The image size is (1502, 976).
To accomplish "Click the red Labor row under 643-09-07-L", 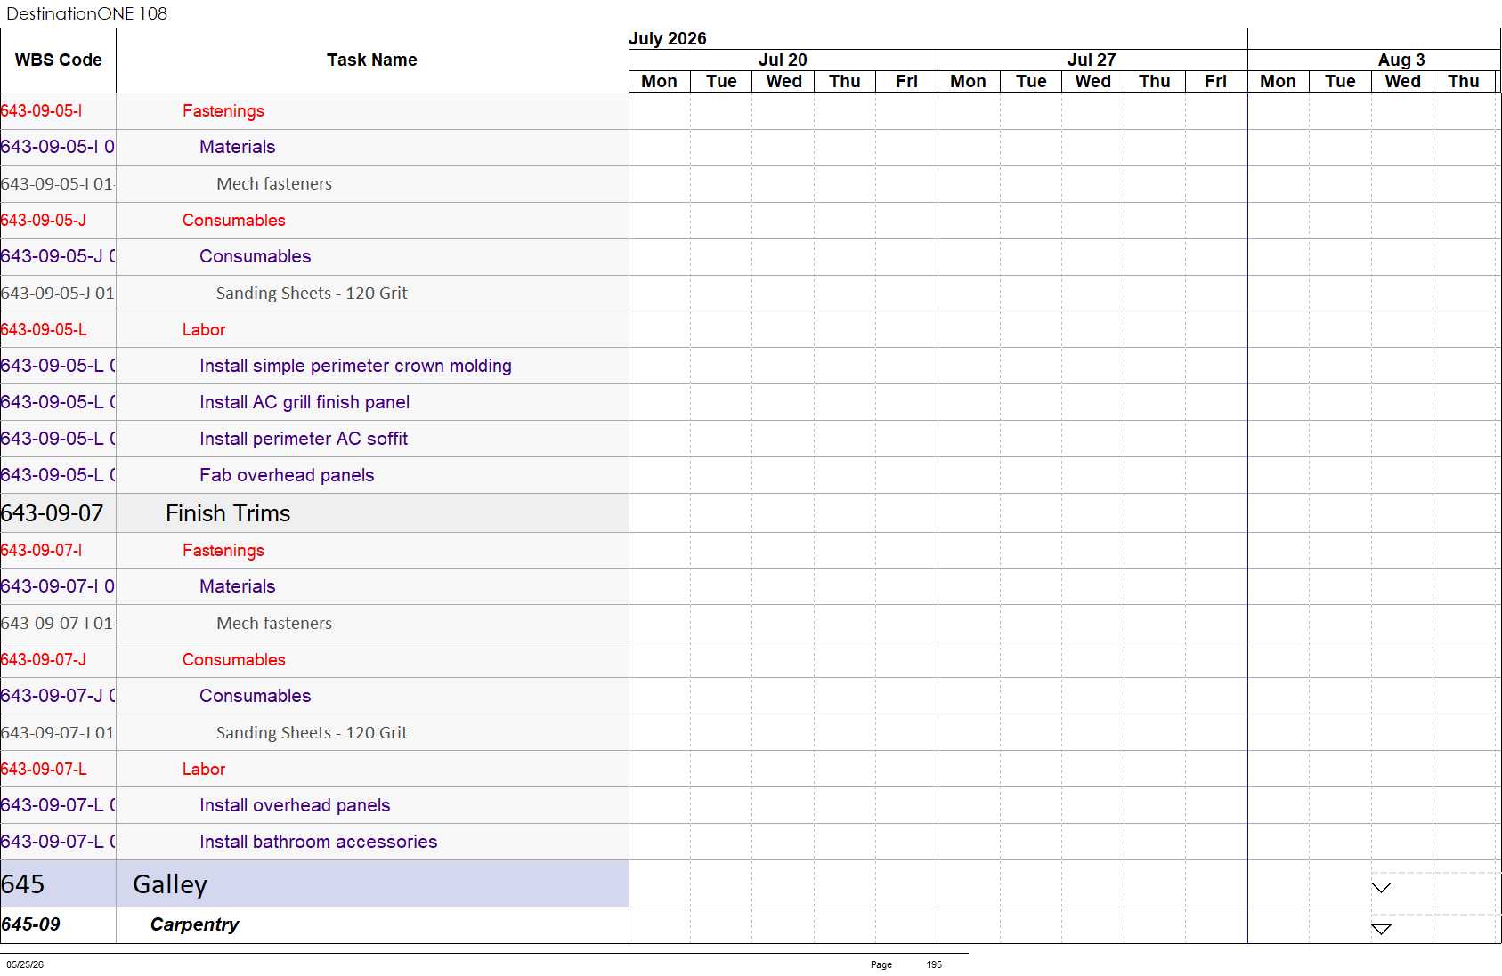I will click(x=204, y=769).
